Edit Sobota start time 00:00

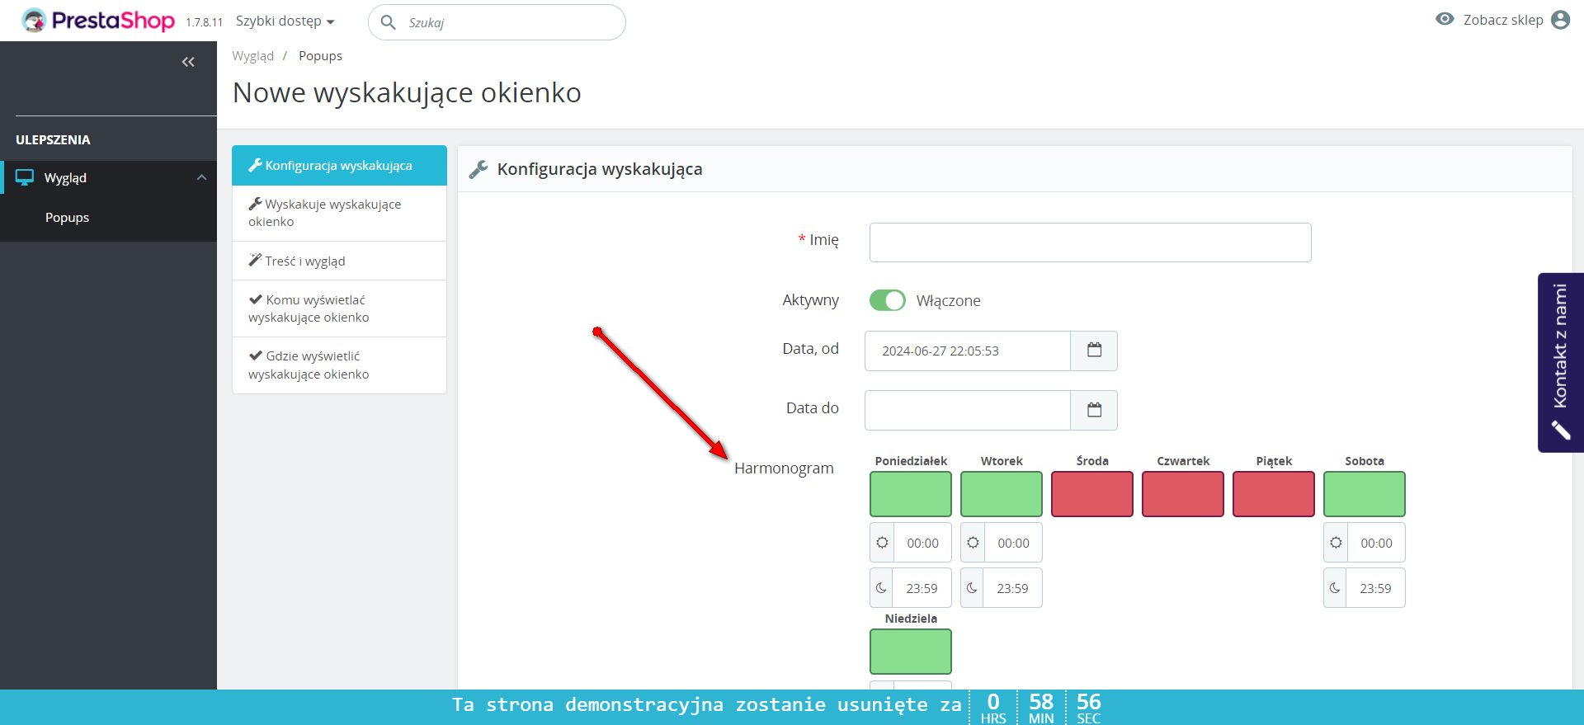click(x=1376, y=543)
